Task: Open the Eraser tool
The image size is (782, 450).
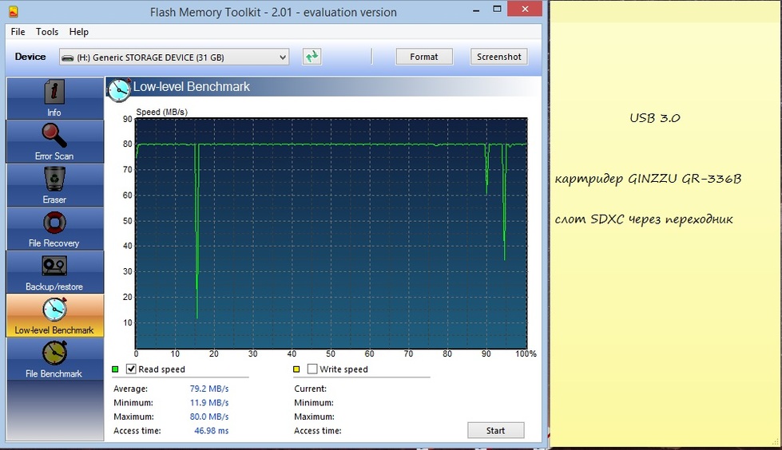Action: click(54, 185)
